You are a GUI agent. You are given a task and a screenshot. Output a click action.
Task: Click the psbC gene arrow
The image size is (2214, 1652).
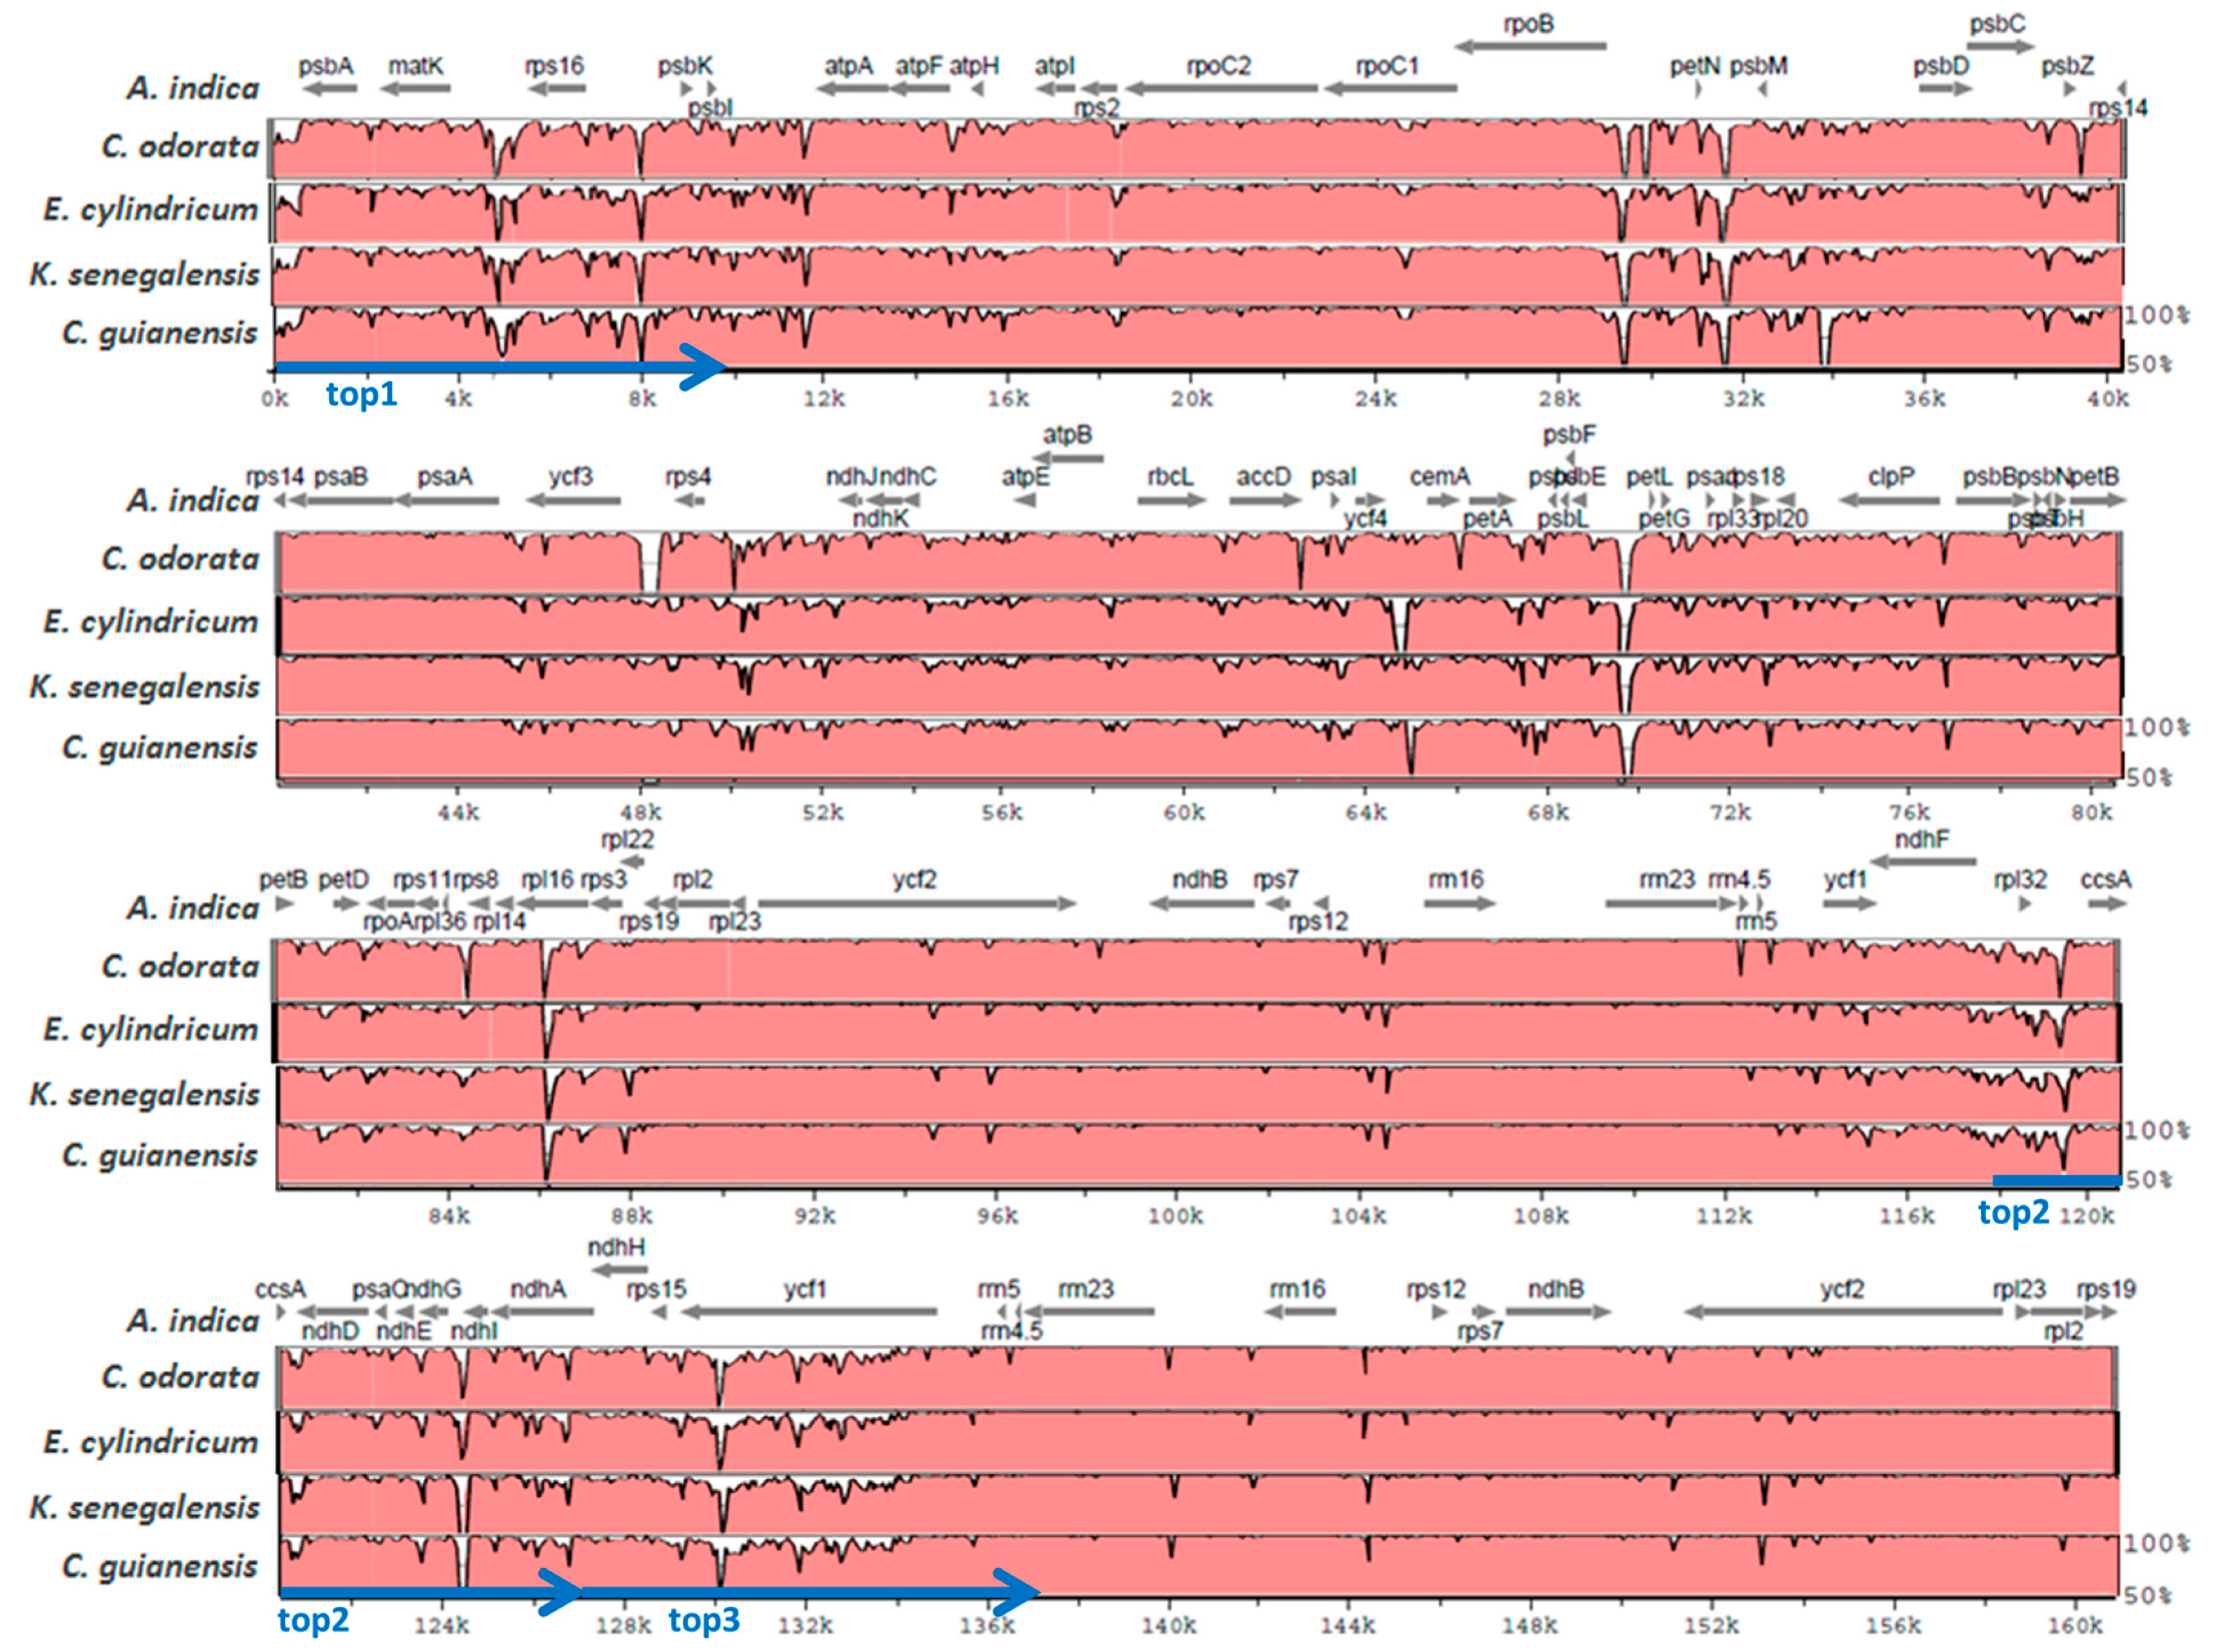coord(2000,46)
